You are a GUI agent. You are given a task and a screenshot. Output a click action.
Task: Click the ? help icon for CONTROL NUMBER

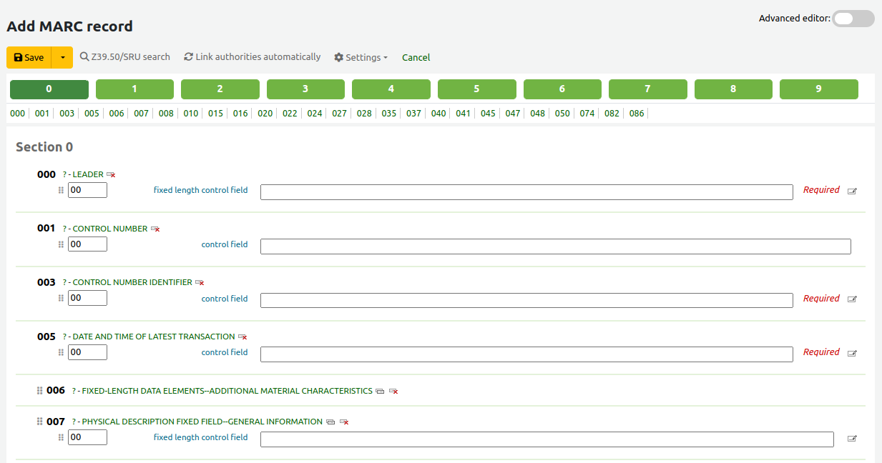[x=64, y=227]
